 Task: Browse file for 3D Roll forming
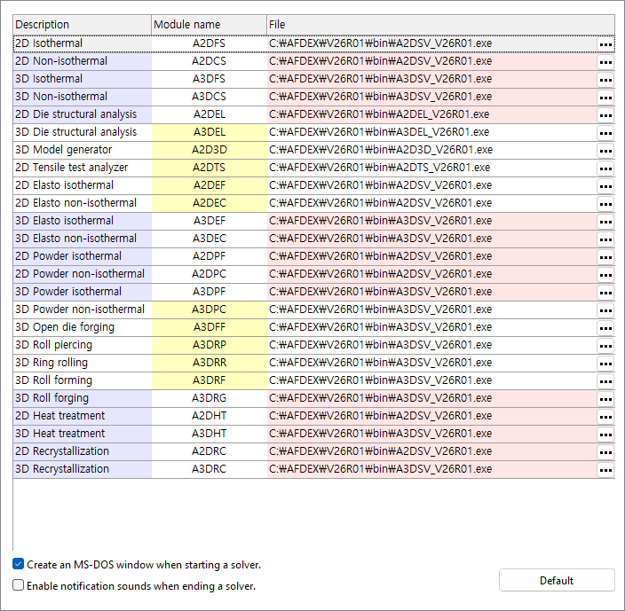[x=605, y=380]
